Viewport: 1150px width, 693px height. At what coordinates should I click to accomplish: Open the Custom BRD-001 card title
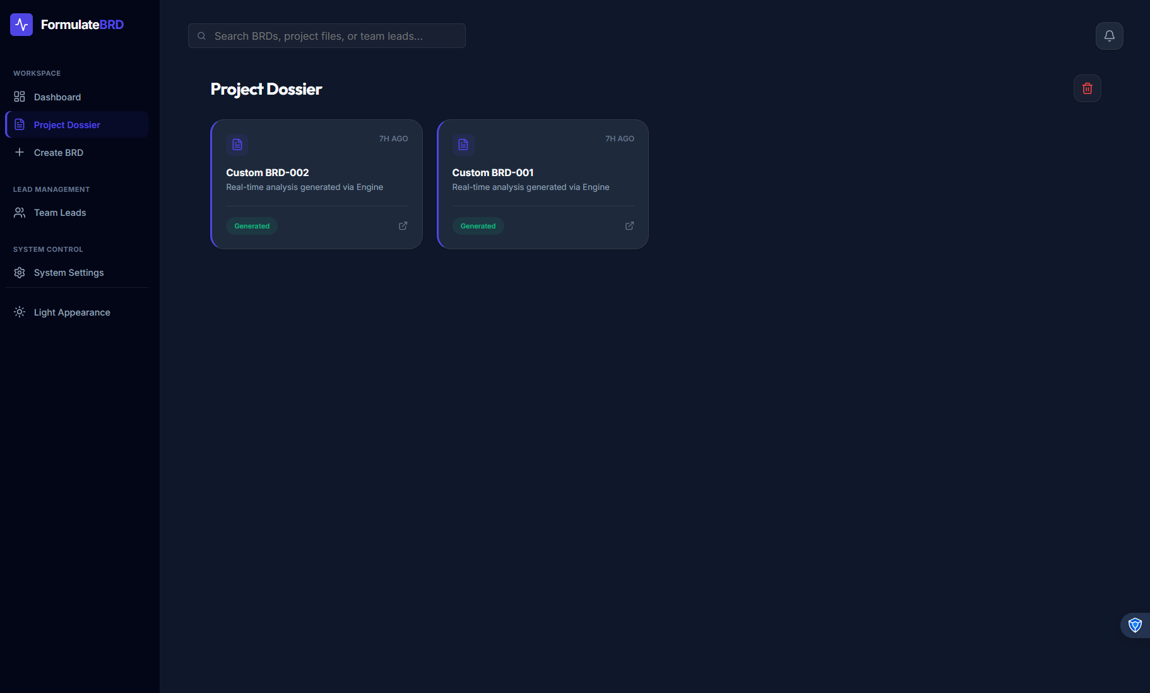493,173
